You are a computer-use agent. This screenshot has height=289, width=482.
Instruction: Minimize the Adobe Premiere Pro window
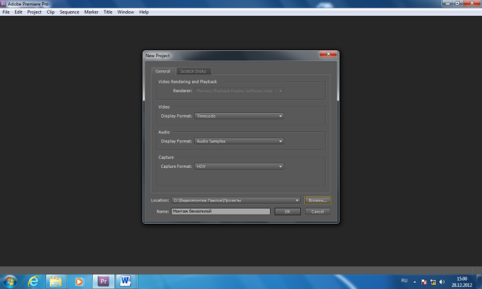pyautogui.click(x=448, y=3)
